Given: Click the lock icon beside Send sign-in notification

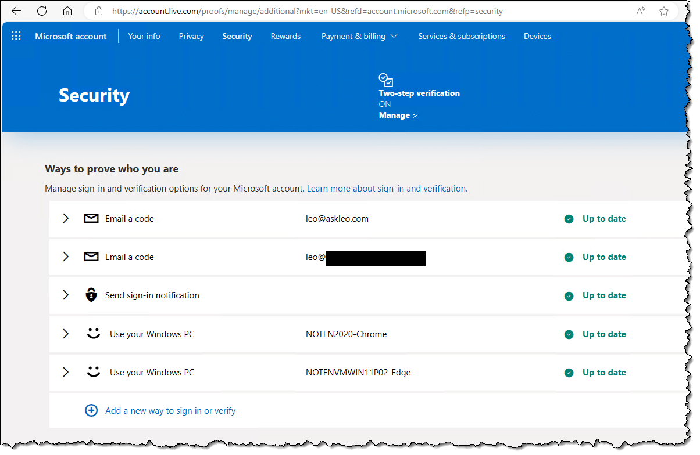Looking at the screenshot, I should 91,295.
